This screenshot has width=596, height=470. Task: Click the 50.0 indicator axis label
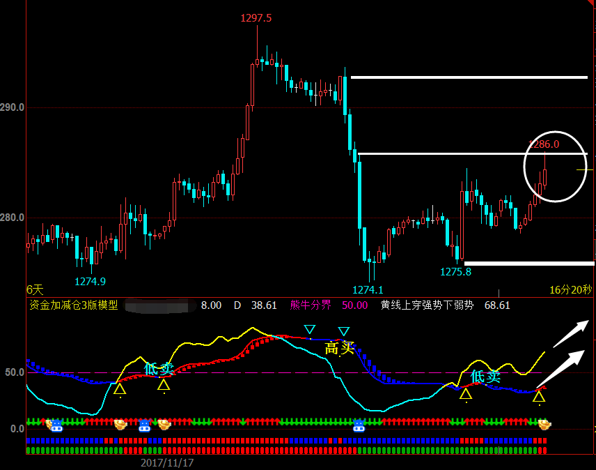[x=15, y=372]
